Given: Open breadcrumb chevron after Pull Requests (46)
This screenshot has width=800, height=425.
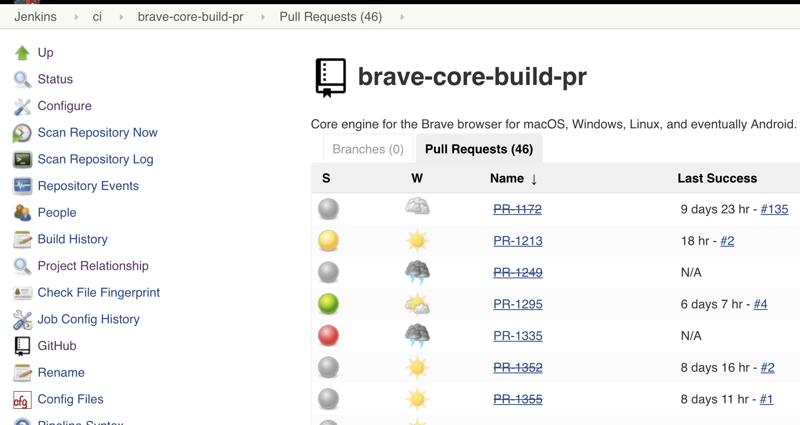Looking at the screenshot, I should [x=402, y=17].
